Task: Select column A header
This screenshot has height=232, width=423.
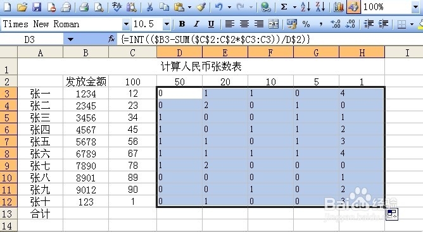Action: pyautogui.click(x=40, y=52)
